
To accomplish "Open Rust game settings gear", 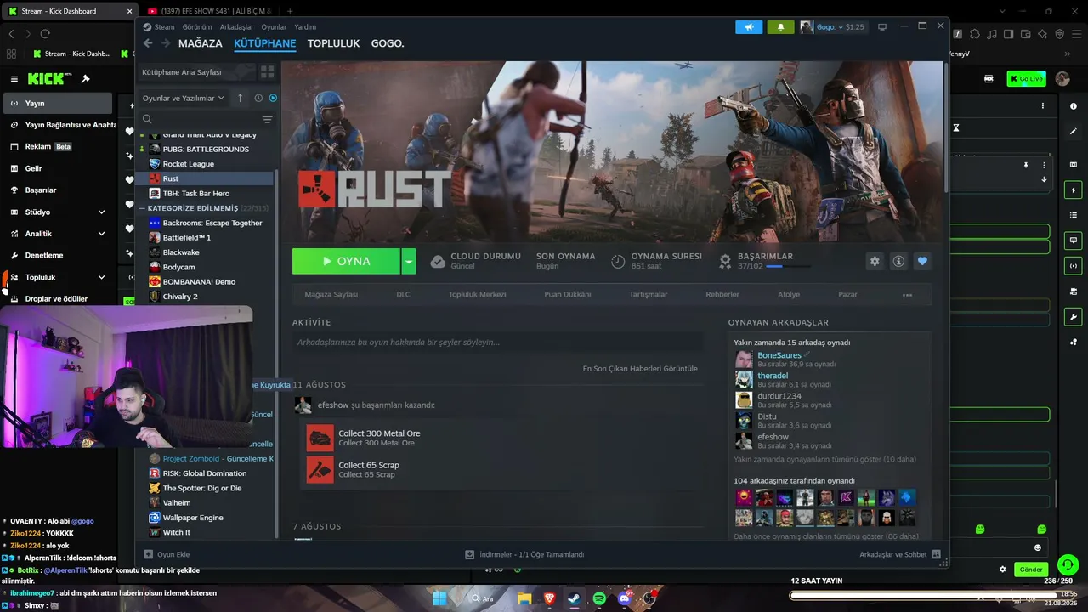I will pyautogui.click(x=875, y=261).
